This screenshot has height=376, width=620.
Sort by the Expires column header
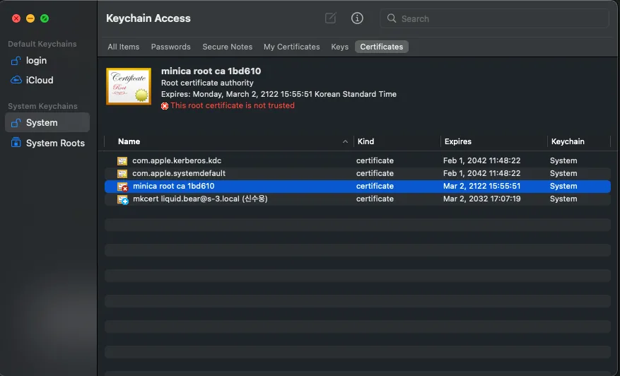click(x=458, y=141)
